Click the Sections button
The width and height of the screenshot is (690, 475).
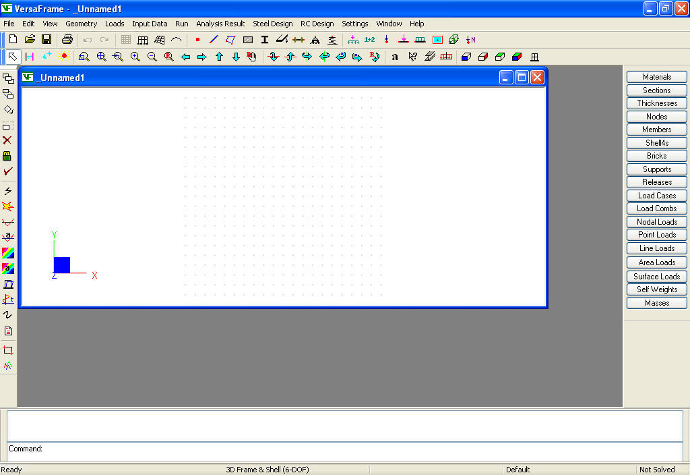pyautogui.click(x=656, y=90)
